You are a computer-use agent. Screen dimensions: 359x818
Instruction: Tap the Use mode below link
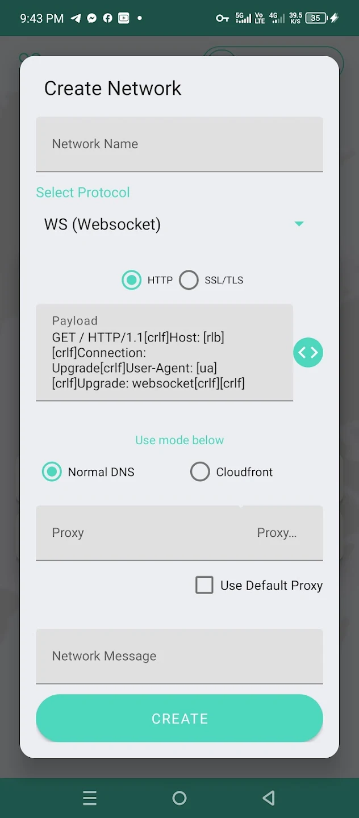pos(179,440)
